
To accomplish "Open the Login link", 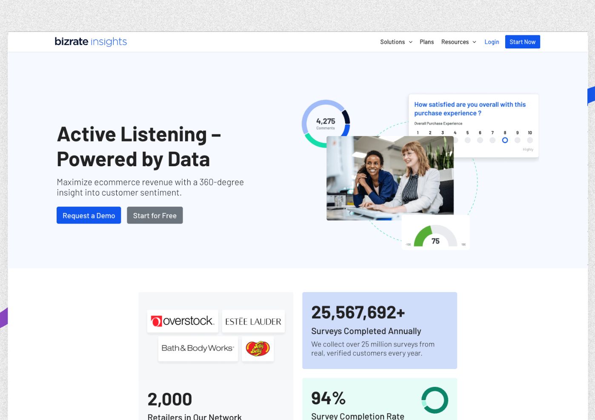I will pyautogui.click(x=492, y=42).
